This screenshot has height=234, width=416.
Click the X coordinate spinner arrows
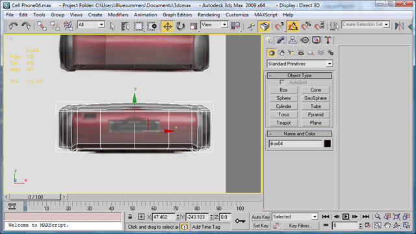[177, 217]
